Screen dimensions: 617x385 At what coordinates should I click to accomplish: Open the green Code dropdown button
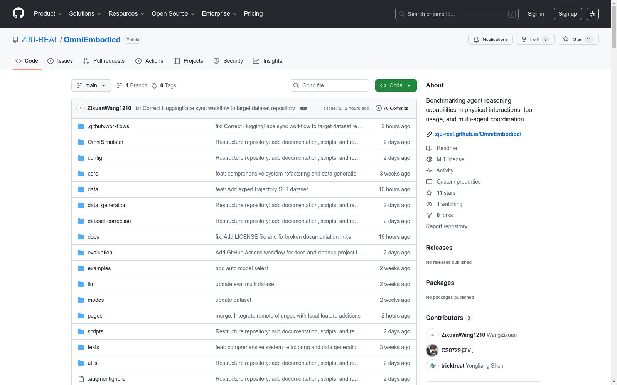tap(396, 85)
